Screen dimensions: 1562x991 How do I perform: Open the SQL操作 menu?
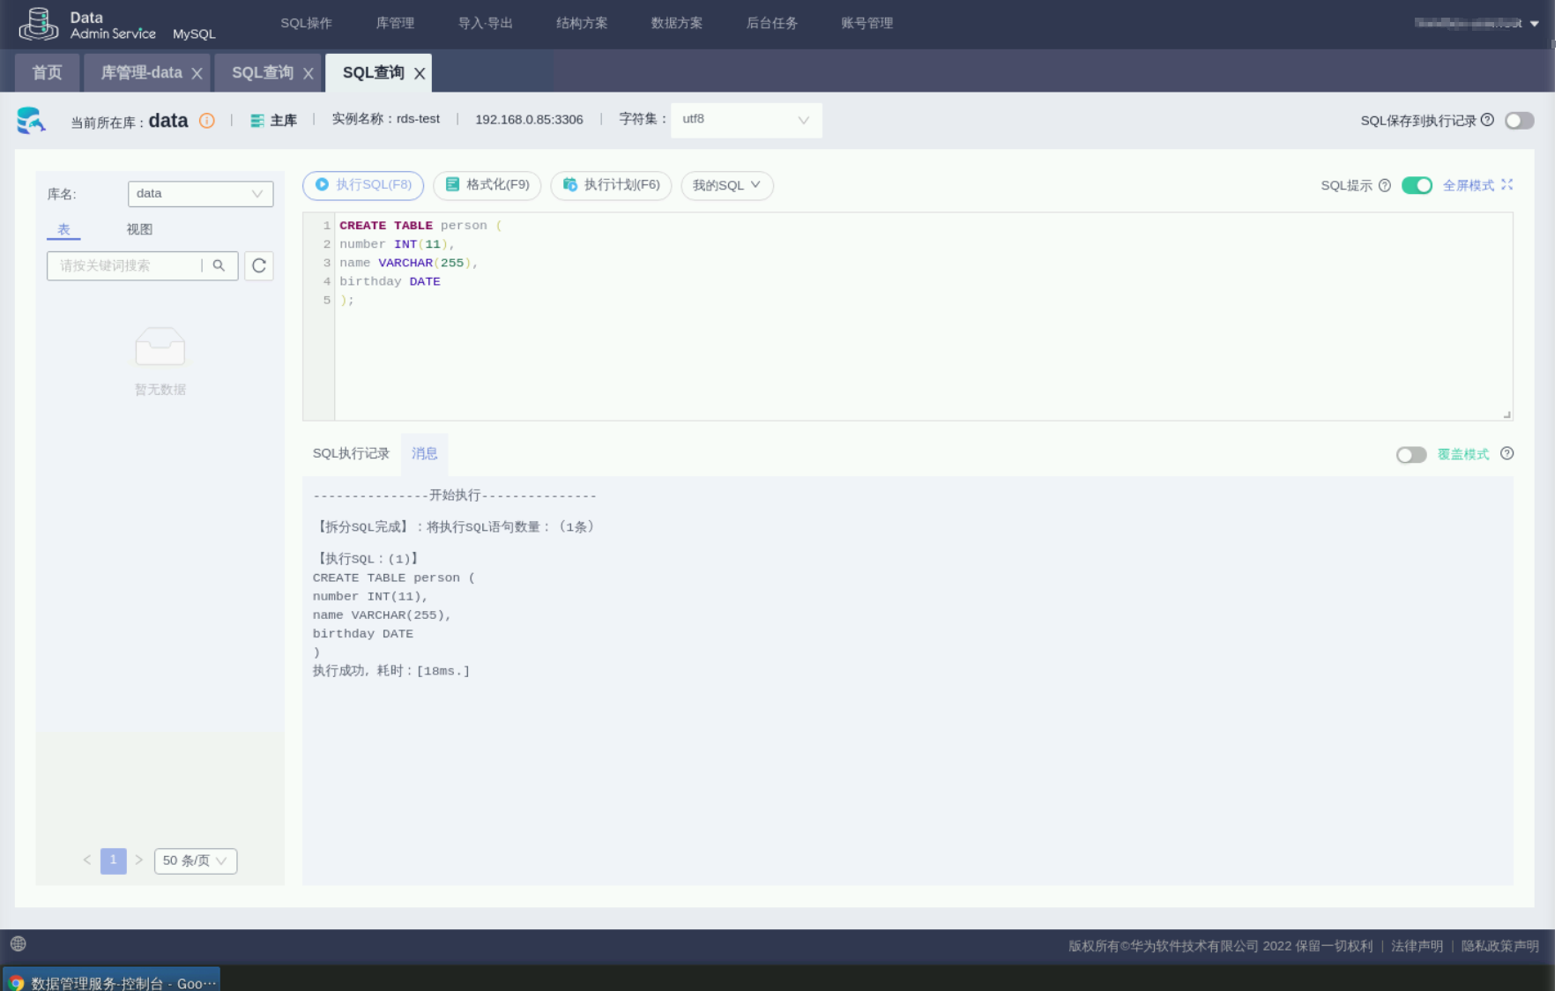pos(306,24)
